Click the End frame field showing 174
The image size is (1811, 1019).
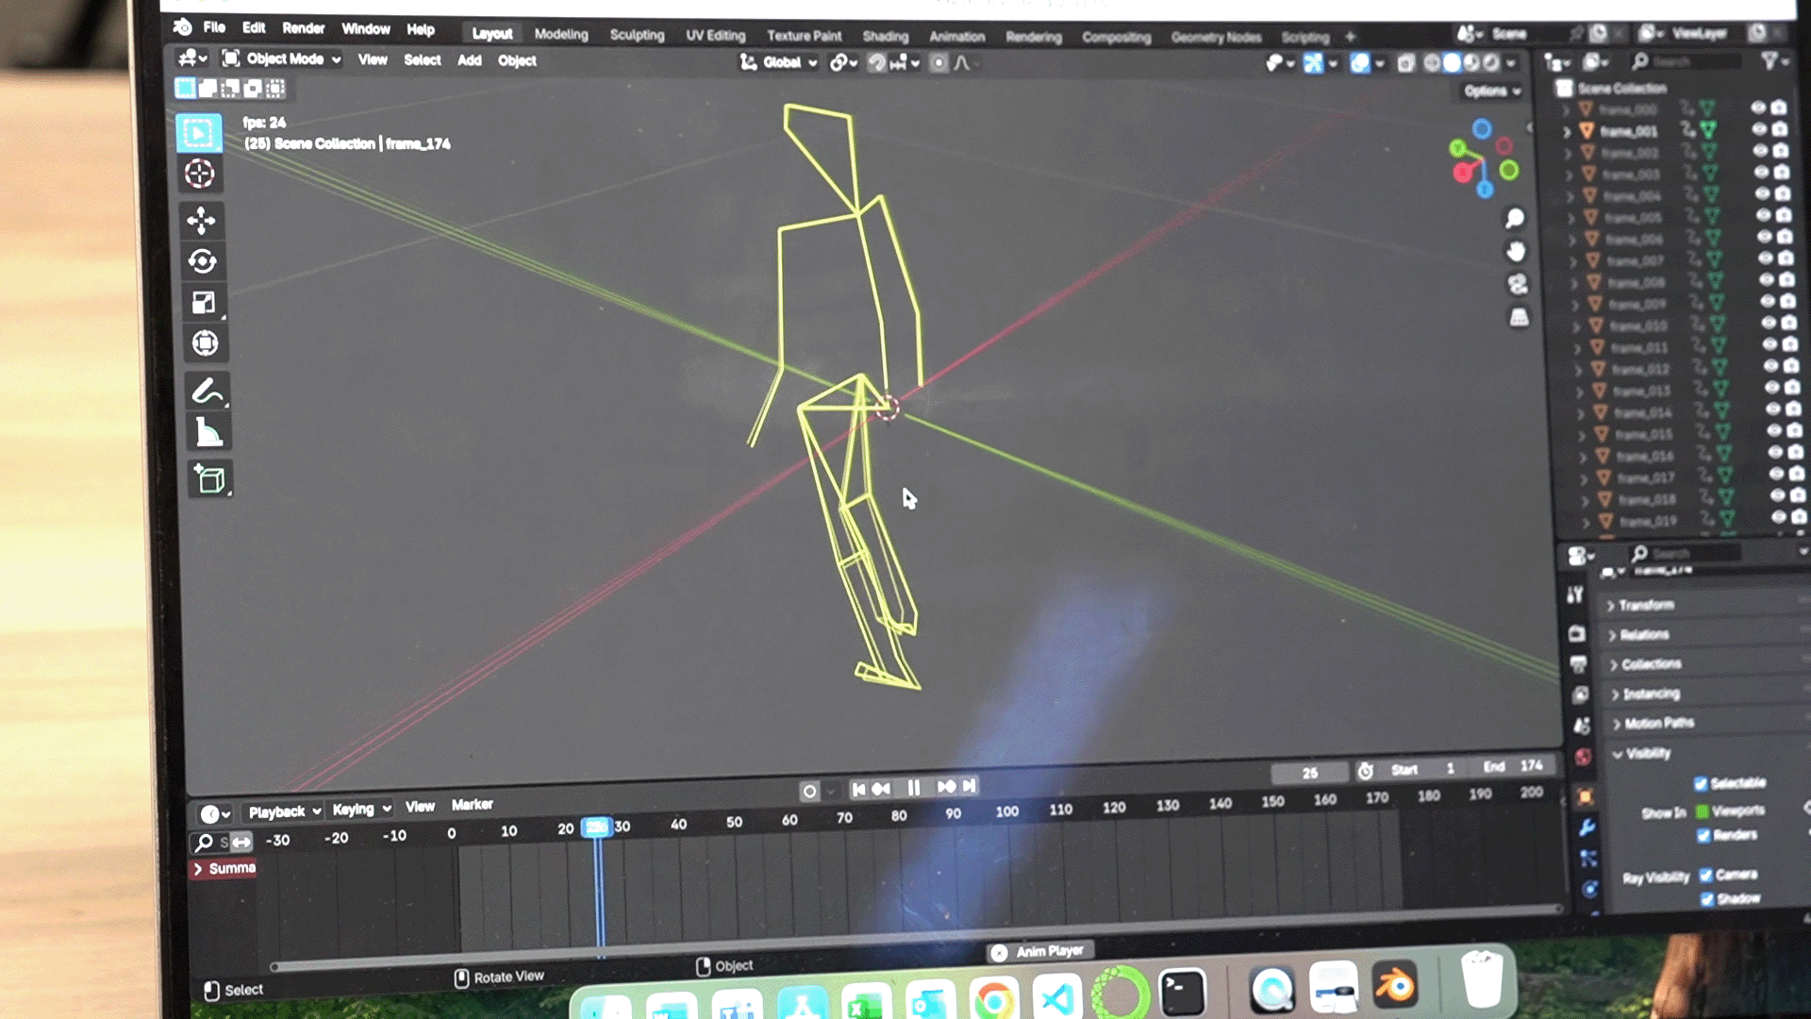coord(1513,766)
